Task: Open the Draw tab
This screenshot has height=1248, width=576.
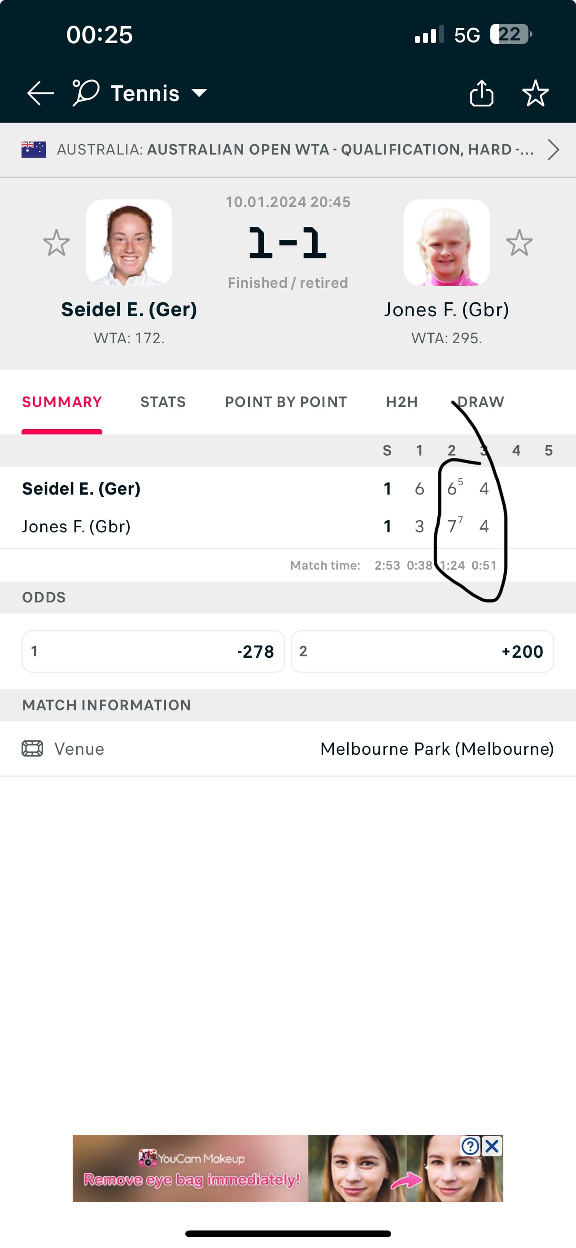Action: tap(481, 402)
